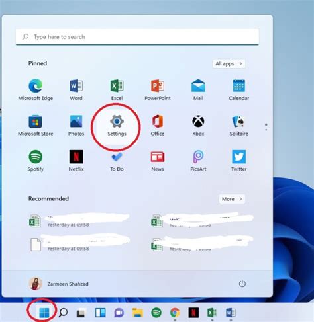The image size is (314, 322).
Task: Click the Type here to search box
Action: pos(137,37)
